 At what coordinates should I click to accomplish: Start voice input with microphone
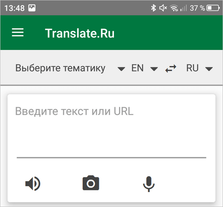(x=149, y=184)
